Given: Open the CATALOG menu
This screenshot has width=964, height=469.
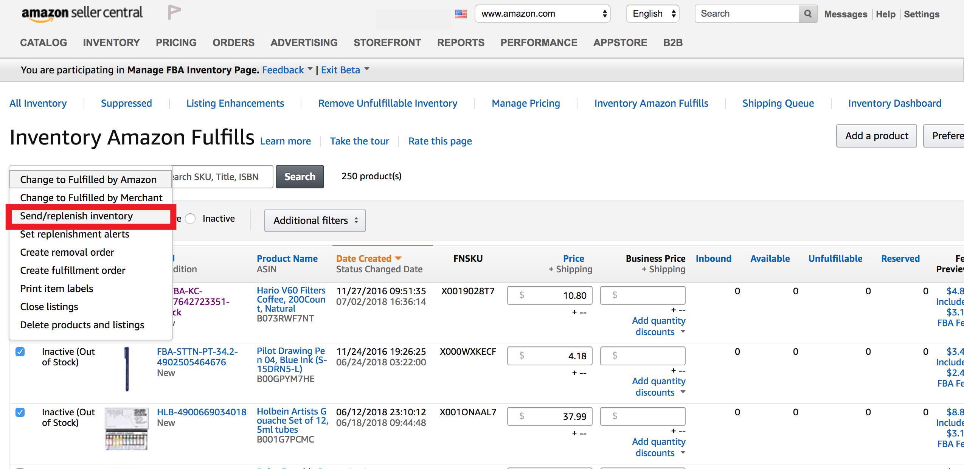Looking at the screenshot, I should point(43,43).
